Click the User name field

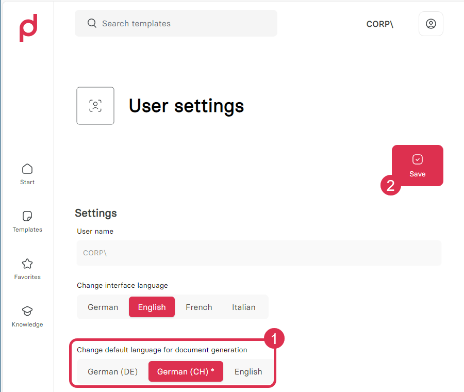(x=259, y=253)
